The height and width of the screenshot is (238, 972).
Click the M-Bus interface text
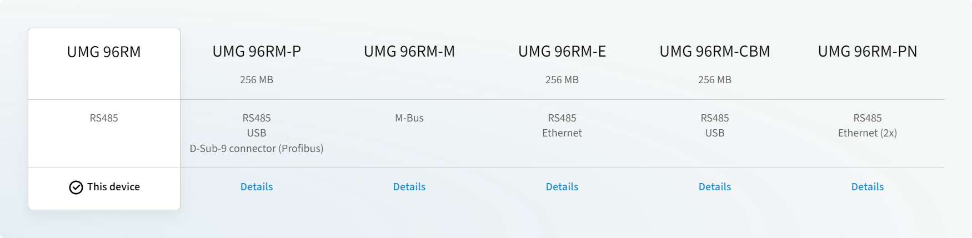click(x=409, y=118)
